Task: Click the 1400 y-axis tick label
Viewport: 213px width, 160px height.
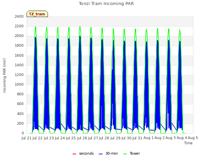Action: [19, 65]
